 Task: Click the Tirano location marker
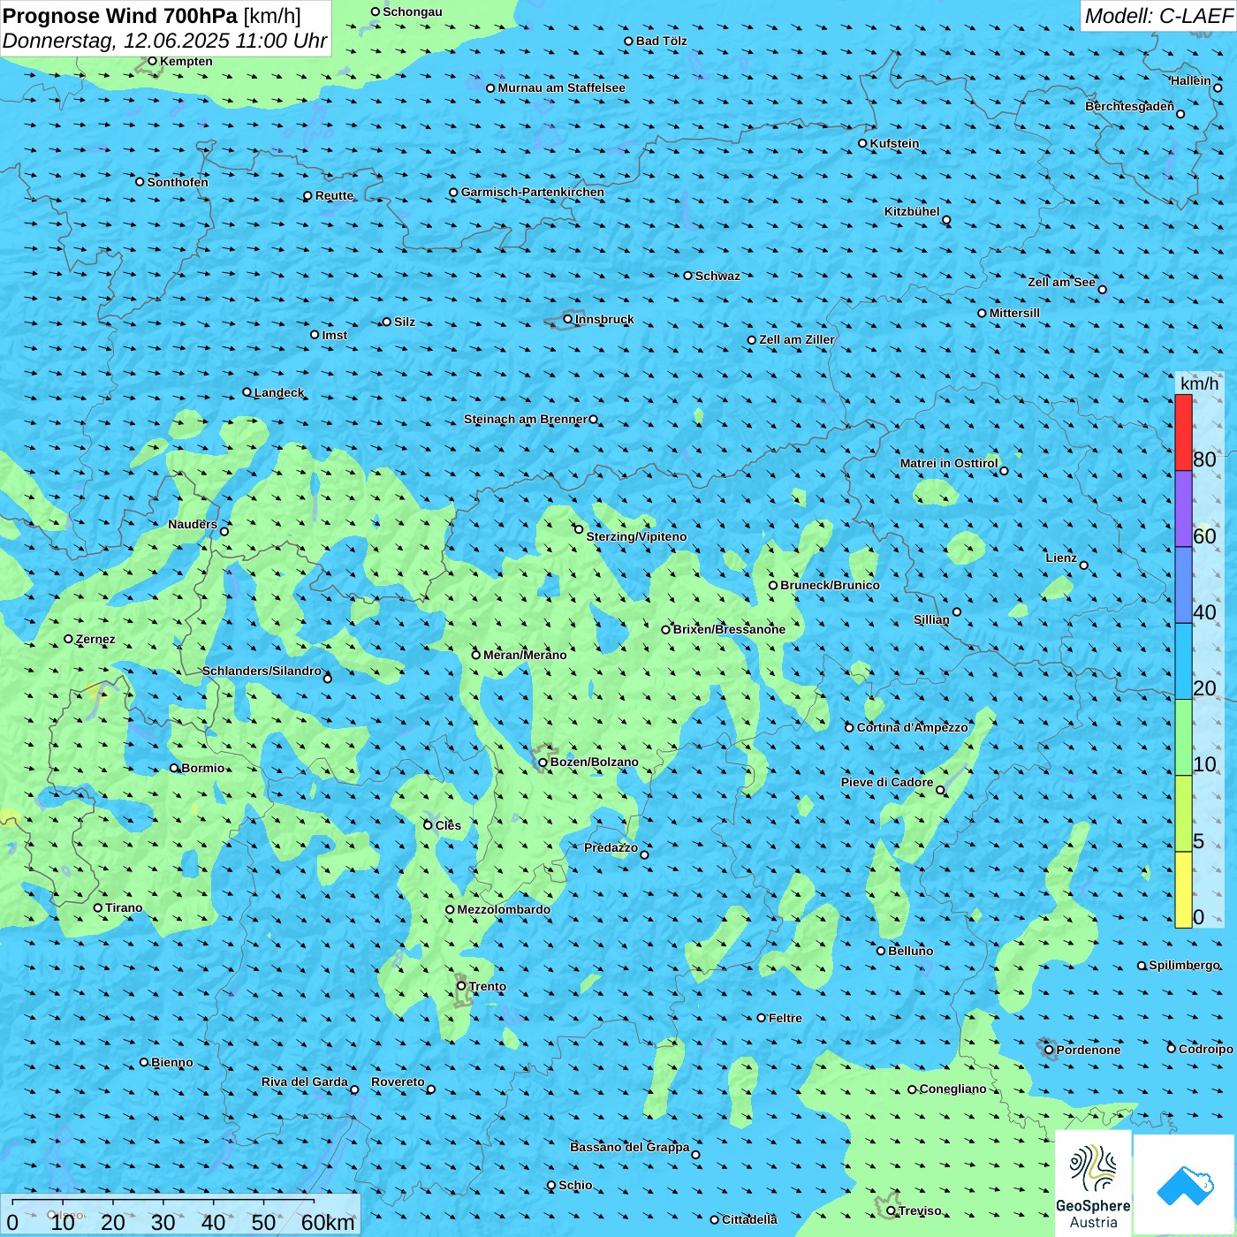click(x=98, y=907)
